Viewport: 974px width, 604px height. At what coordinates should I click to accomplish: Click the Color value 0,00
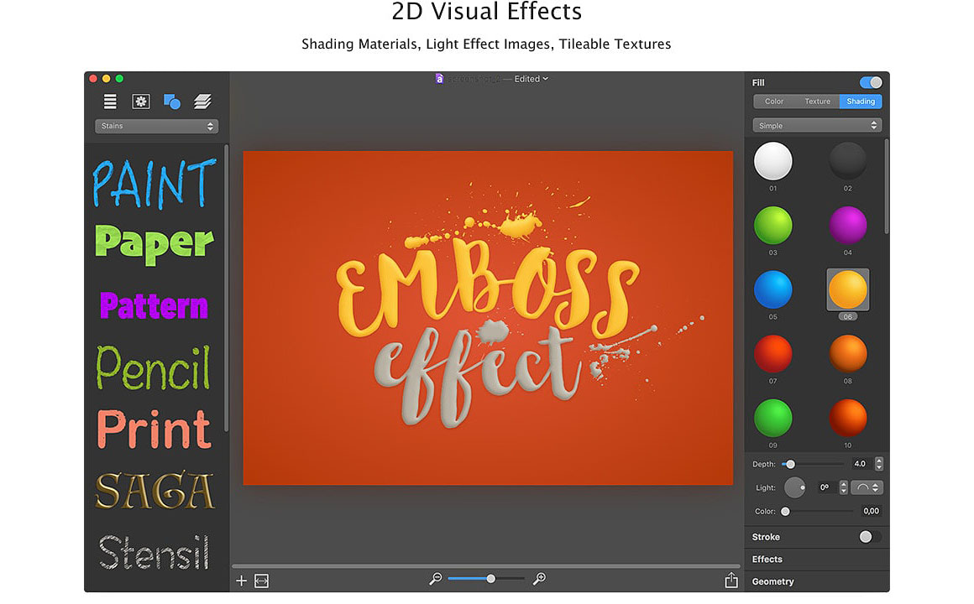coord(871,511)
